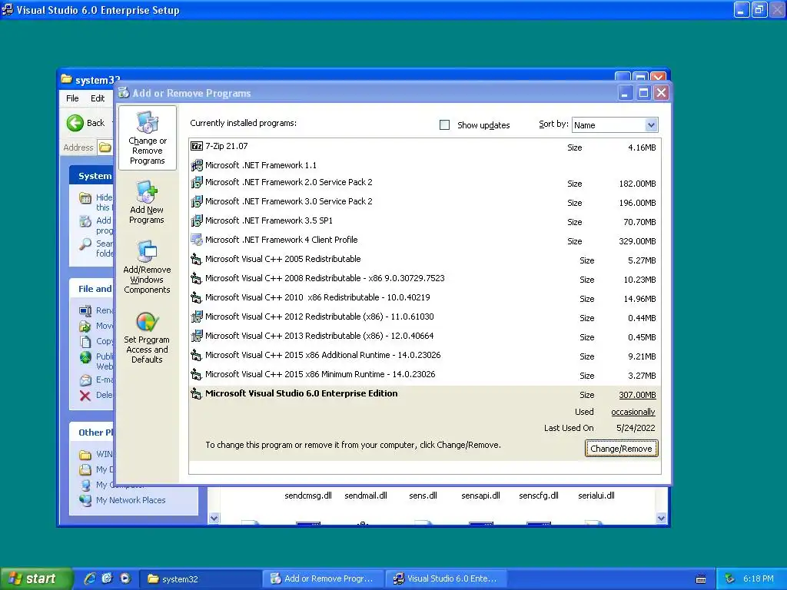This screenshot has width=787, height=590.
Task: Click scroll-down arrow of system32 file list
Action: pyautogui.click(x=661, y=519)
